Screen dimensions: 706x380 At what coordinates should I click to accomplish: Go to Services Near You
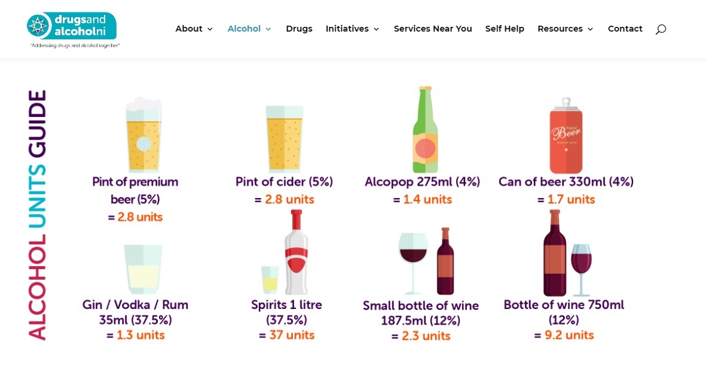(433, 29)
